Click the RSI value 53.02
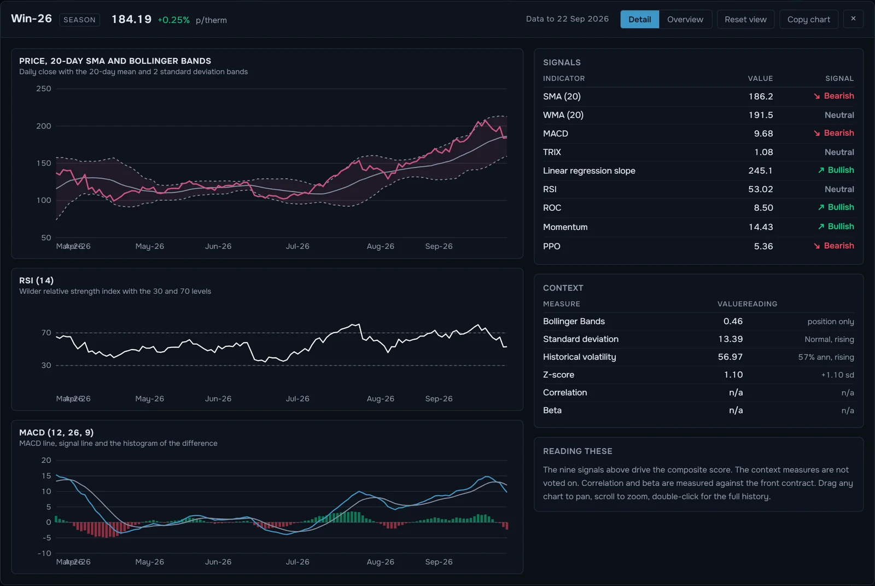Viewport: 875px width, 586px height. pos(761,189)
